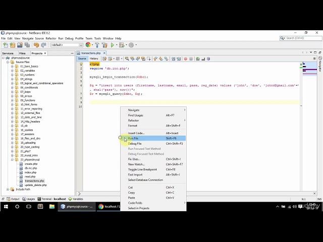Choose Find Usages from context menu
This screenshot has height=242, width=323.
point(153,115)
